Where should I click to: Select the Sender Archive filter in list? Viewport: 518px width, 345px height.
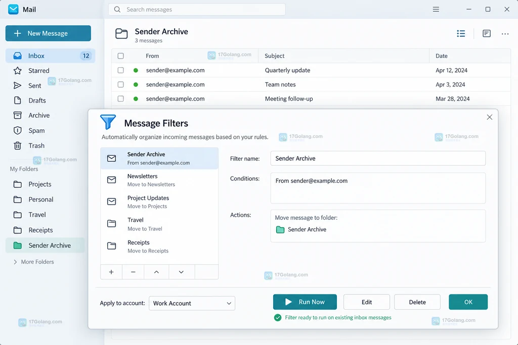click(x=159, y=158)
